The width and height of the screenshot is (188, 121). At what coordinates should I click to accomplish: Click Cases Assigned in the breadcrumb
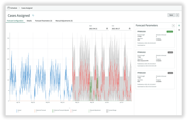[x=27, y=8]
